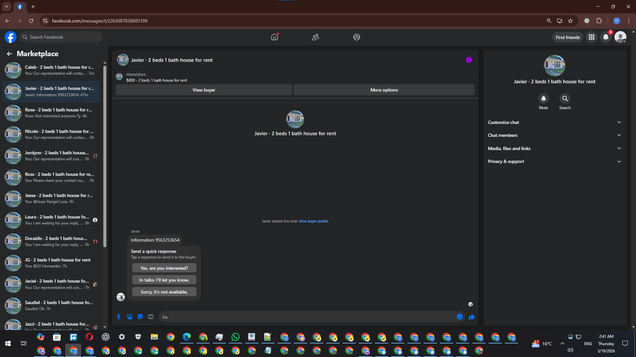The width and height of the screenshot is (636, 357).
Task: Click the 'View buyer profile' link
Action: (313, 221)
